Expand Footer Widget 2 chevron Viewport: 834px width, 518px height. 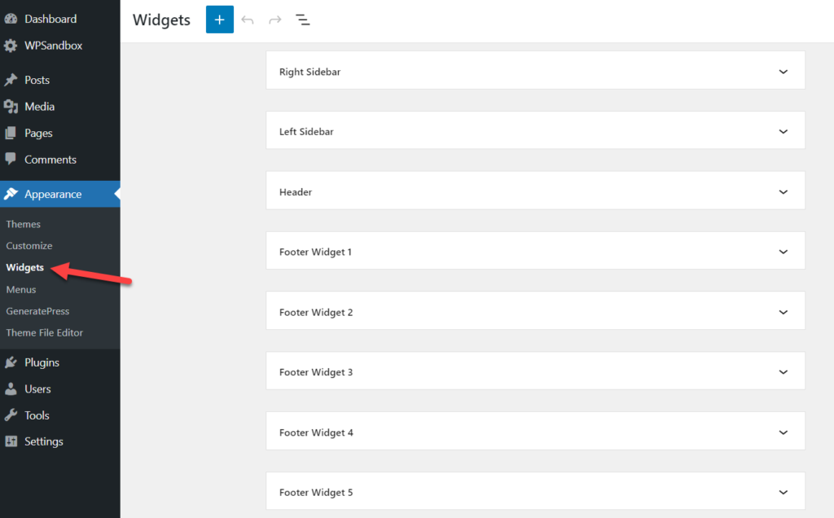click(x=783, y=312)
